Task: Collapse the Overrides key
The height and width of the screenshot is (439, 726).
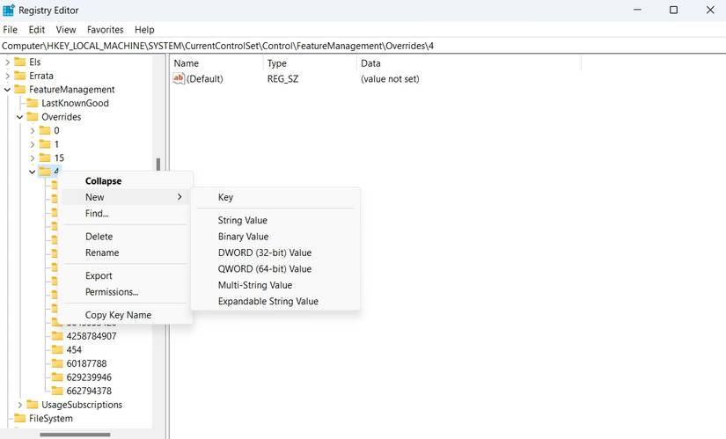Action: click(x=20, y=117)
